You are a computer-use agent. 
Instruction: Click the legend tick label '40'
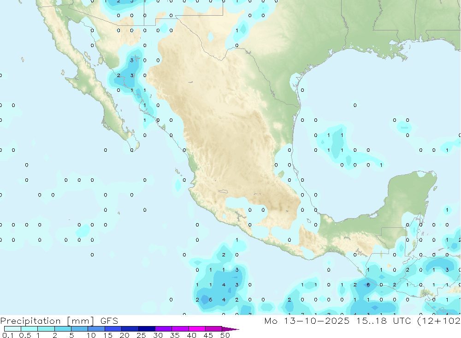click(x=192, y=335)
